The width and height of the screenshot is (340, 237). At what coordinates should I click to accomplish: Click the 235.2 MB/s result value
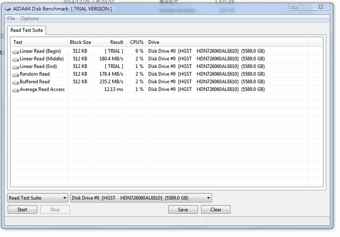pos(111,81)
